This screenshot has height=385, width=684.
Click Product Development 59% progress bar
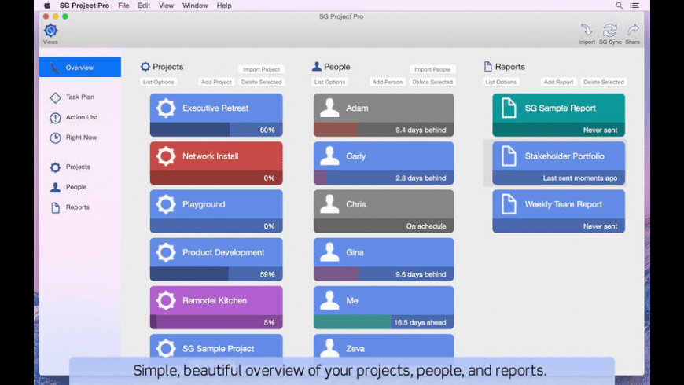216,273
